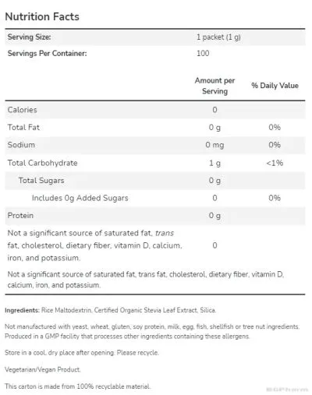Select the Serving Size label

29,37
